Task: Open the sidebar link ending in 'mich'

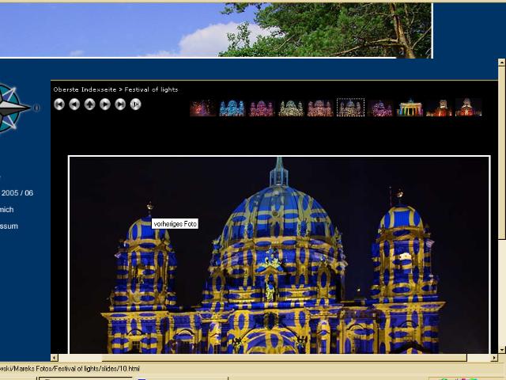Action: click(7, 210)
